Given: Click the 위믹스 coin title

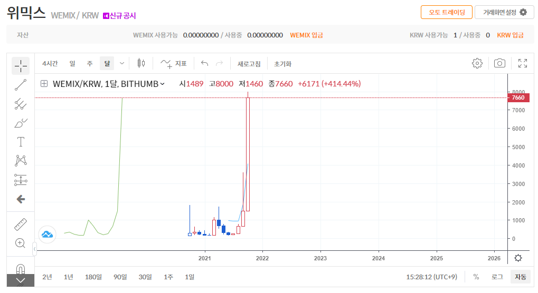Looking at the screenshot, I should coord(26,13).
